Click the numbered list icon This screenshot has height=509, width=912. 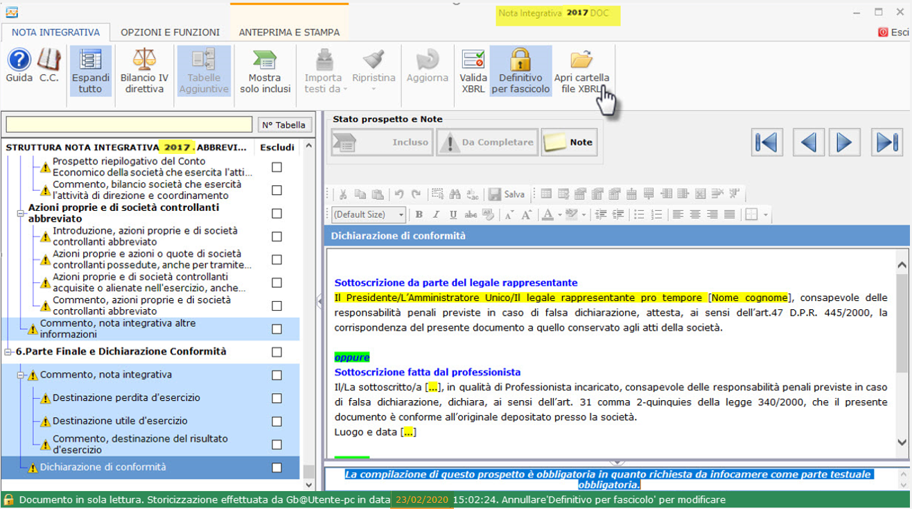[x=656, y=215]
